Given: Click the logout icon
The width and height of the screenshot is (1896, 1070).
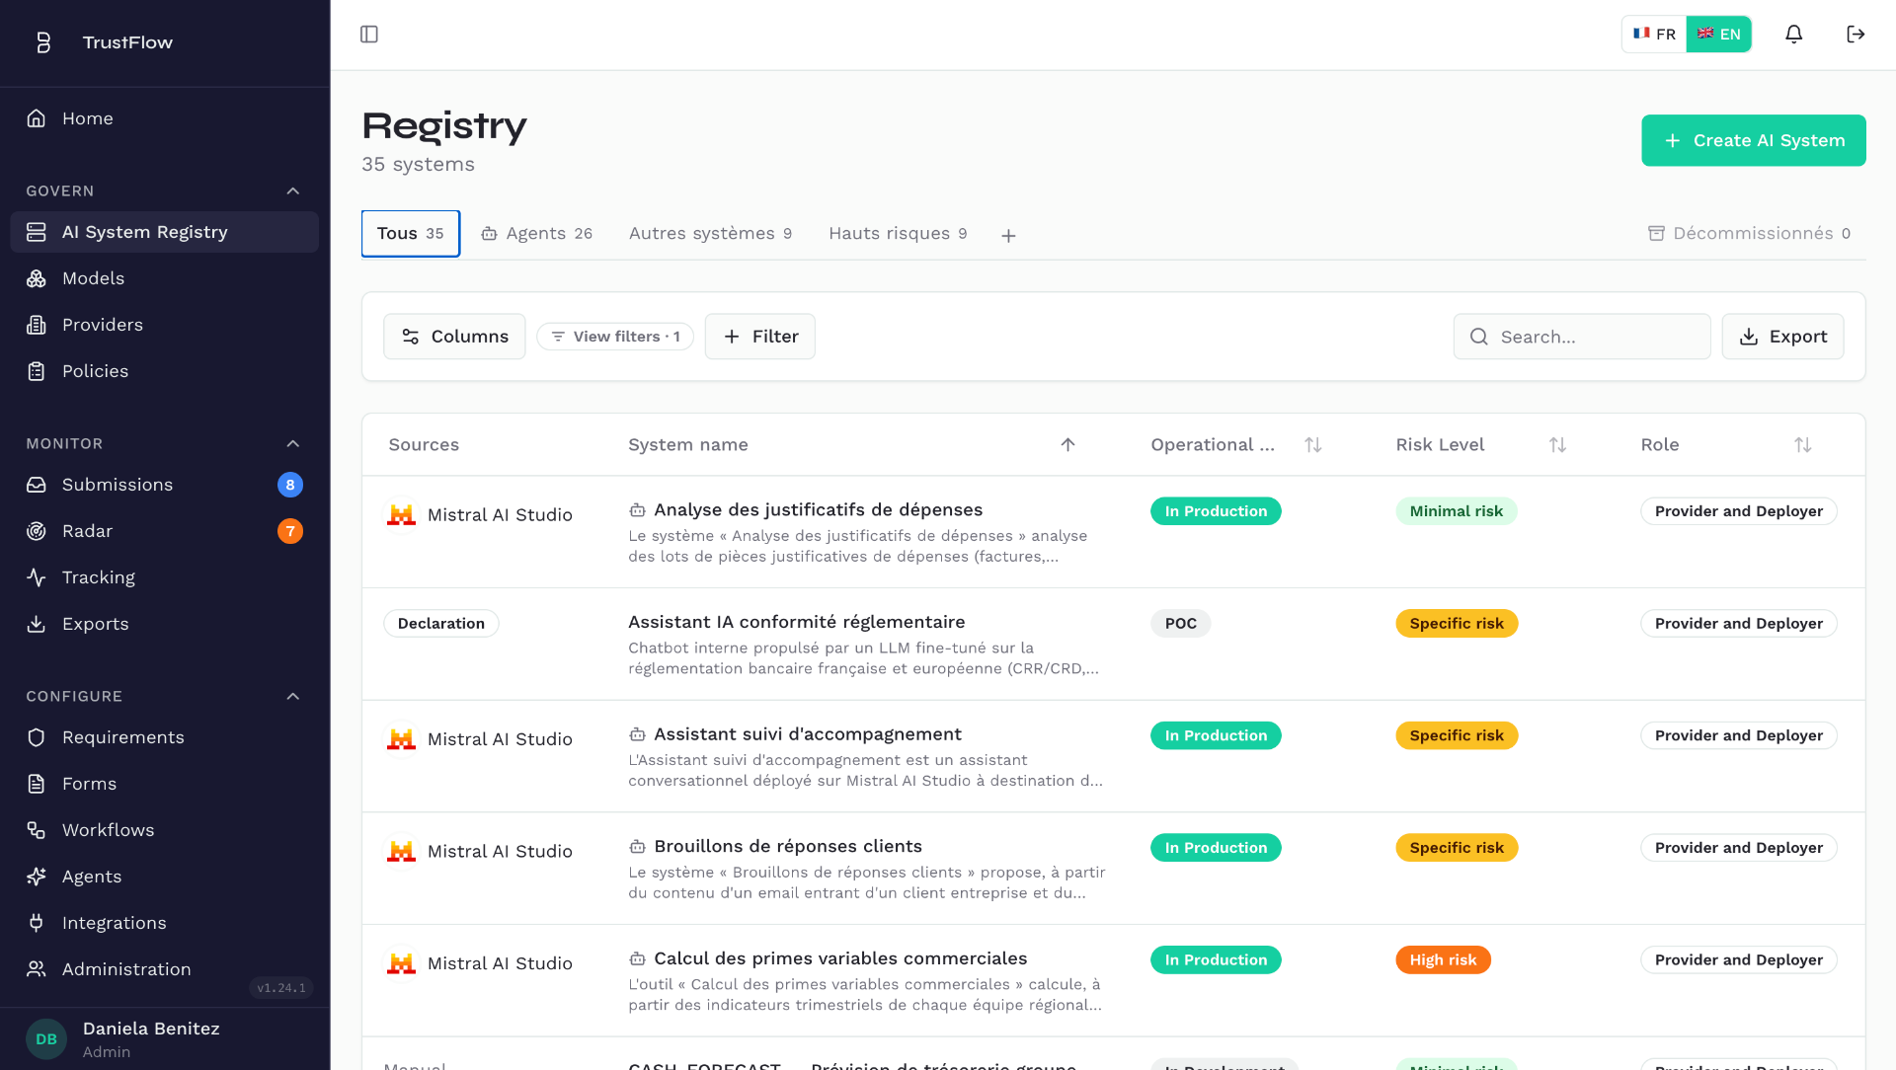Looking at the screenshot, I should [1856, 35].
